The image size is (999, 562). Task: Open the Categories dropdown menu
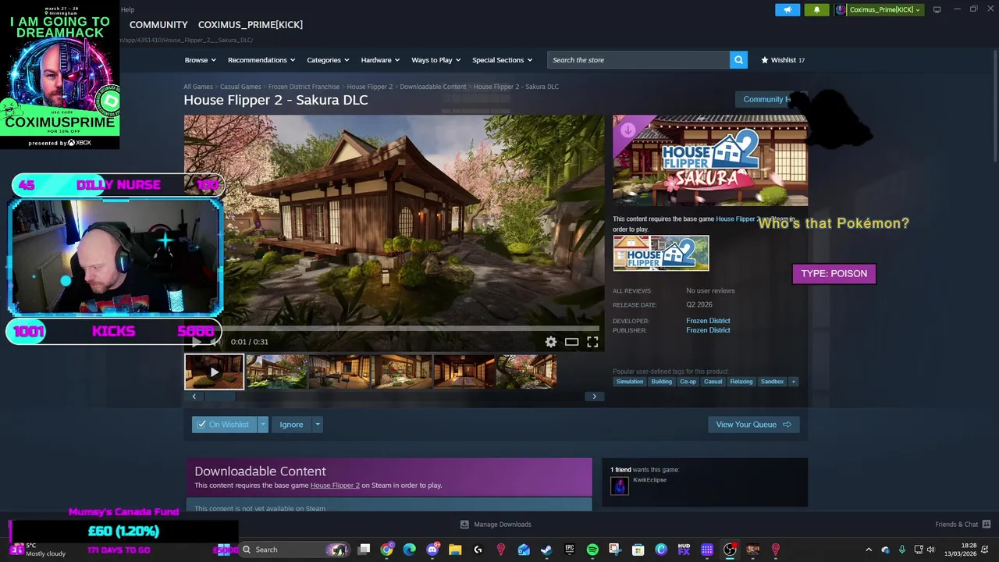tap(328, 60)
